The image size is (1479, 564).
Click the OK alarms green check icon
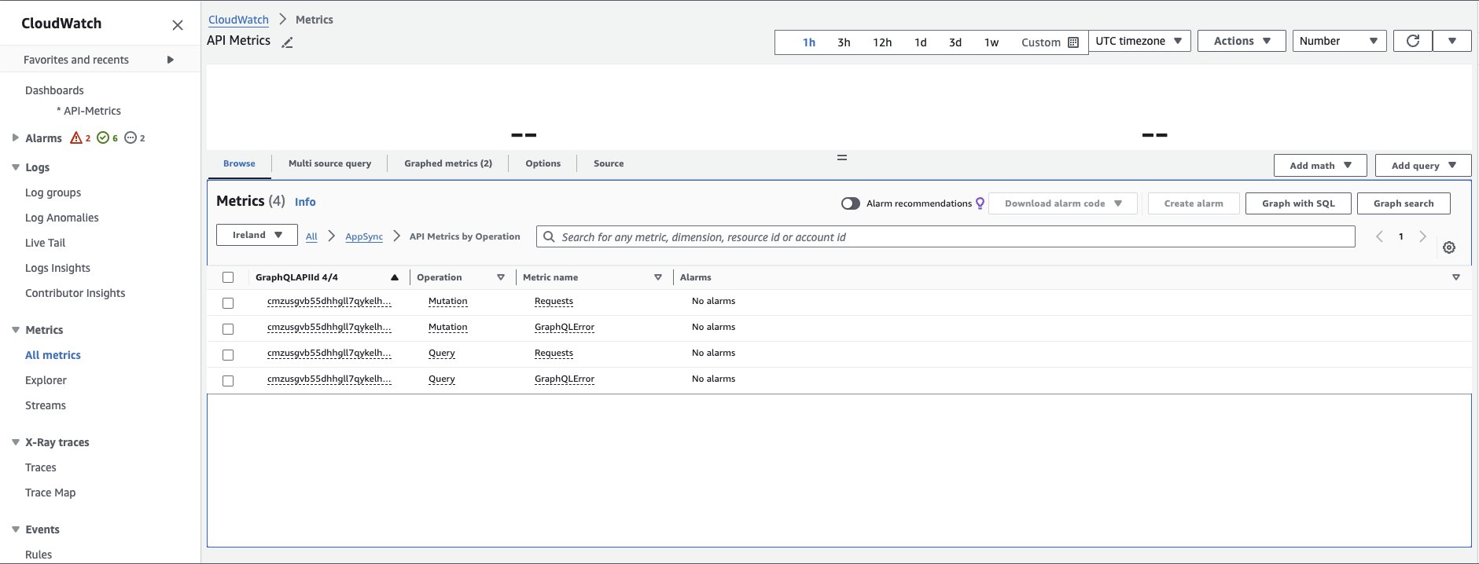click(103, 138)
